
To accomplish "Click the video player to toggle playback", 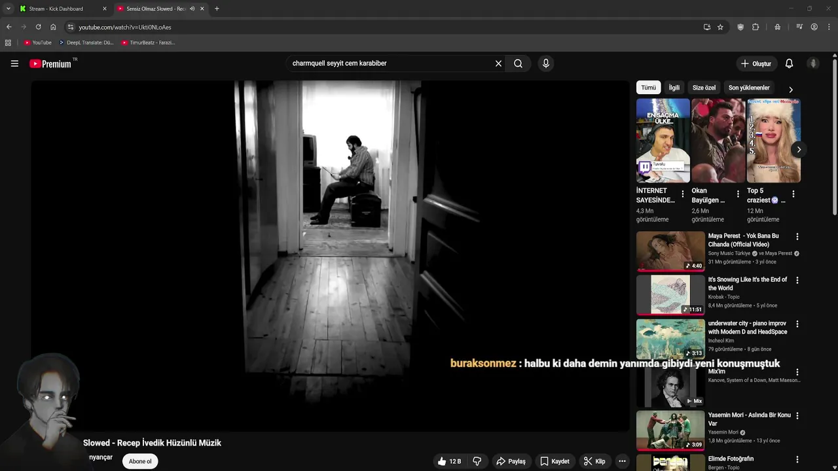I will [330, 256].
